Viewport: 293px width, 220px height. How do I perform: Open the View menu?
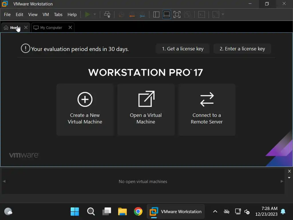click(33, 14)
